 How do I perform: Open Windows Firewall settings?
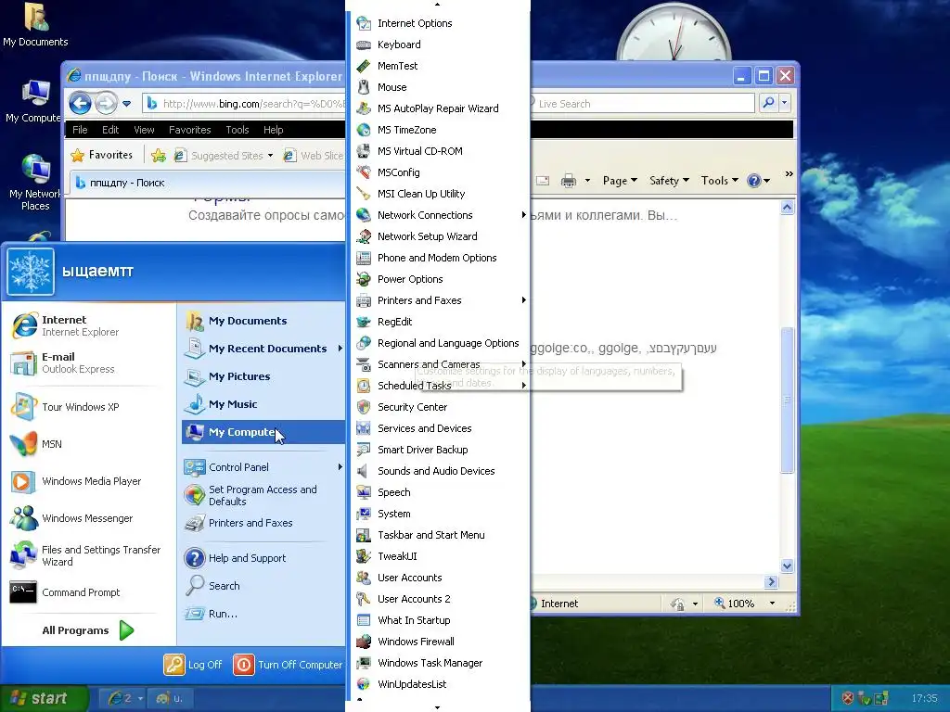438,642
